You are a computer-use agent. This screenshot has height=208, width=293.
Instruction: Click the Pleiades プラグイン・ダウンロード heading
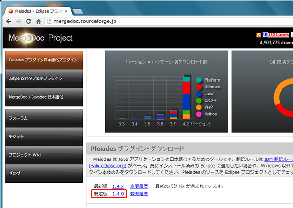tap(137, 149)
